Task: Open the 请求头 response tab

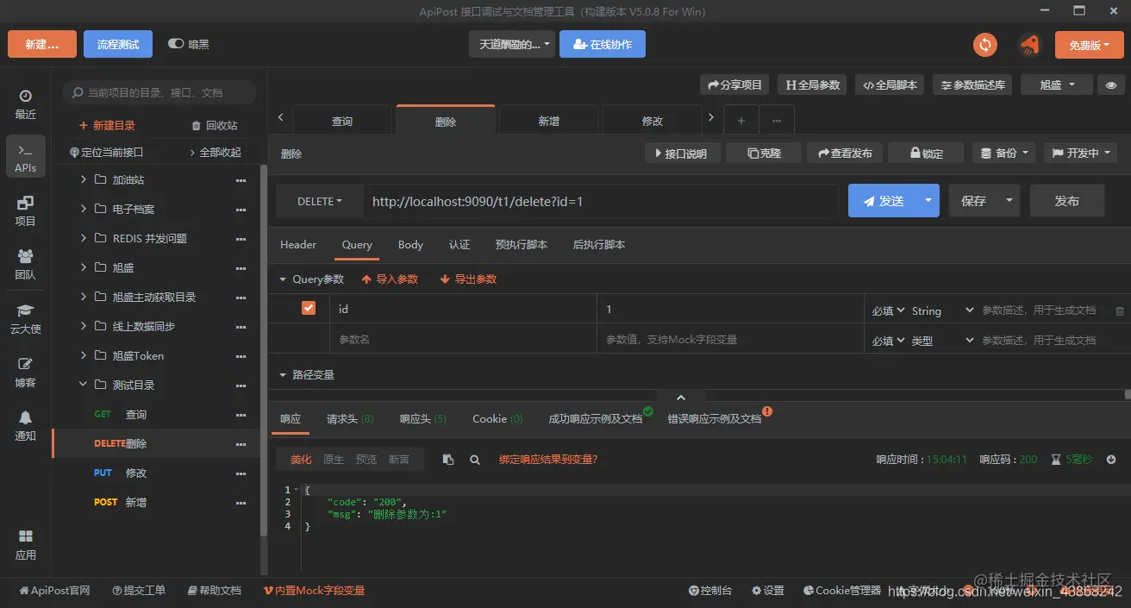Action: pyautogui.click(x=350, y=419)
